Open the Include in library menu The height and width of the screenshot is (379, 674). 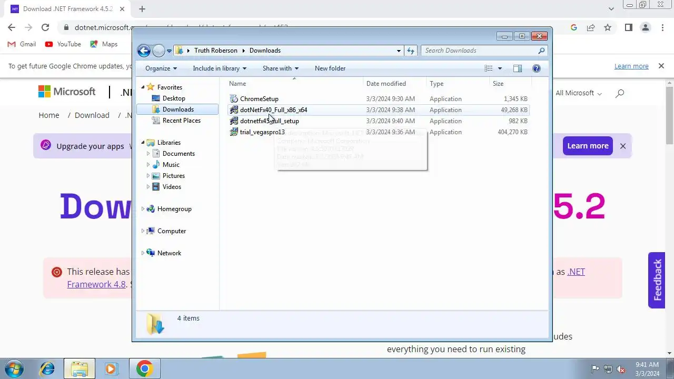click(220, 68)
